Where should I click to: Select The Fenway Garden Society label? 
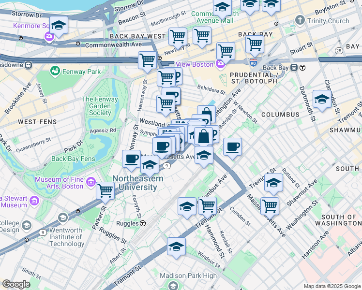pos(100,106)
